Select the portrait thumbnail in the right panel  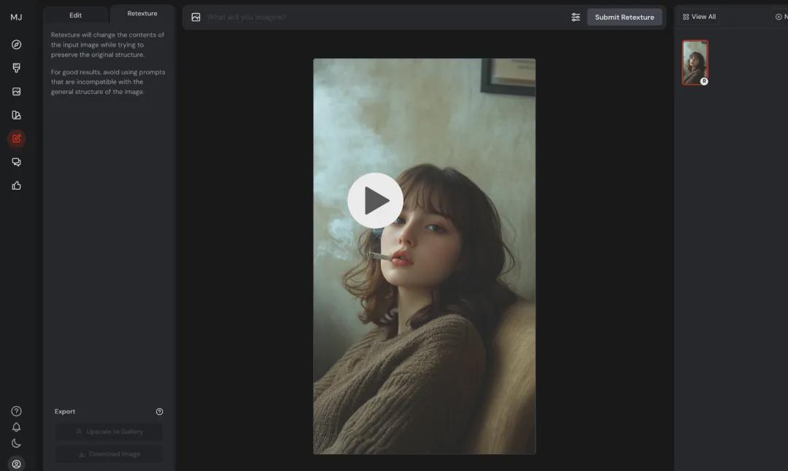tap(695, 63)
